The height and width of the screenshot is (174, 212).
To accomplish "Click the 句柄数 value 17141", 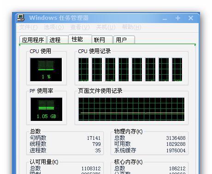I will (x=94, y=138).
